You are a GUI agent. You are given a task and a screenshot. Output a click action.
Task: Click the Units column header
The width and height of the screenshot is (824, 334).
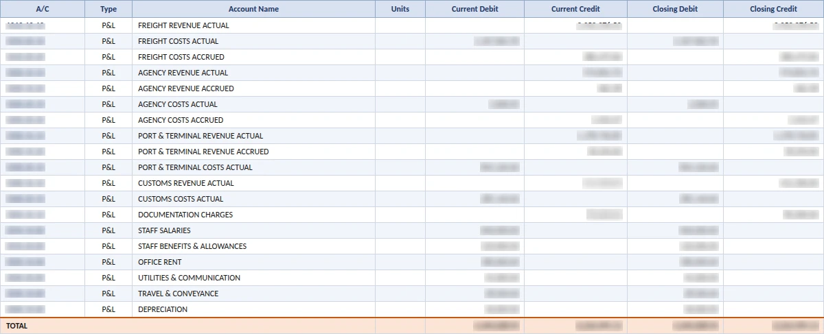tap(400, 9)
